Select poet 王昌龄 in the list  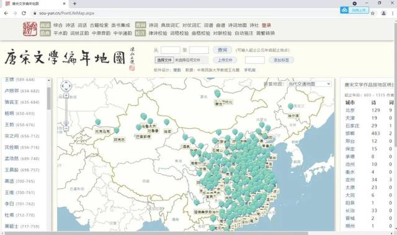[x=22, y=170]
